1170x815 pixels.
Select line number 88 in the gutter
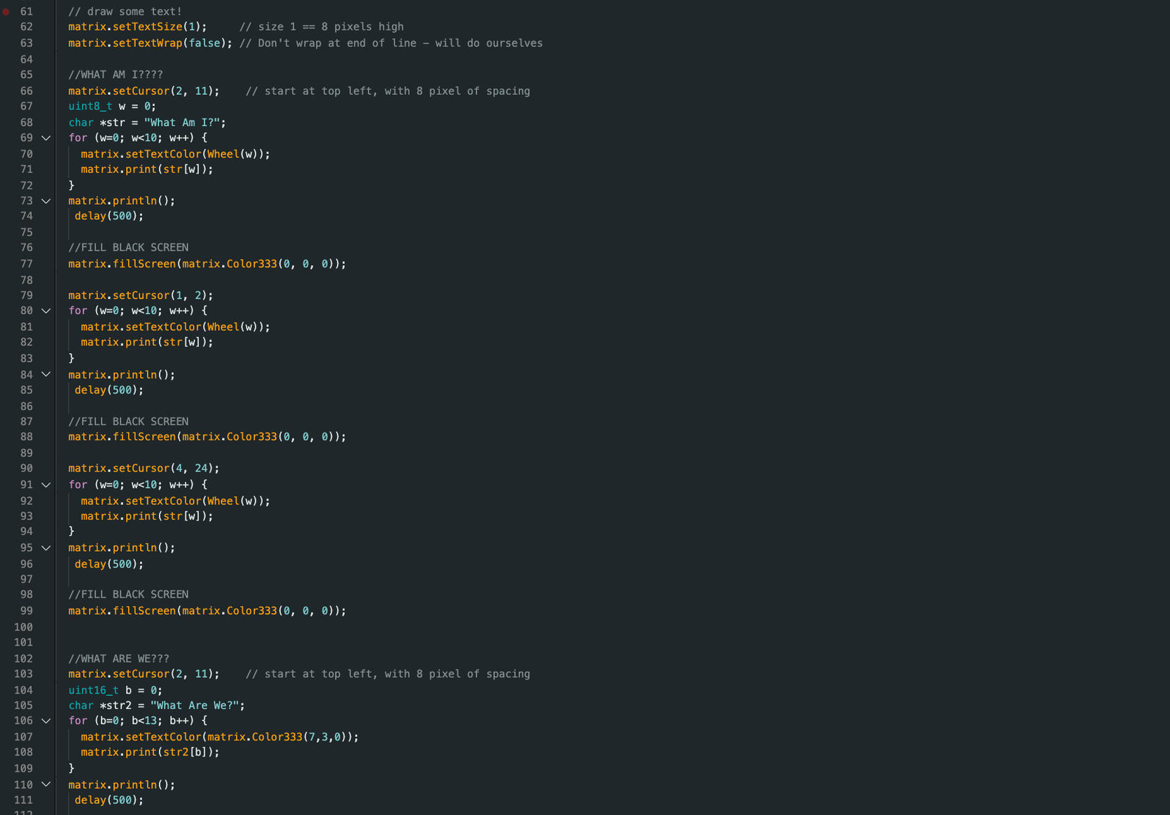coord(26,437)
